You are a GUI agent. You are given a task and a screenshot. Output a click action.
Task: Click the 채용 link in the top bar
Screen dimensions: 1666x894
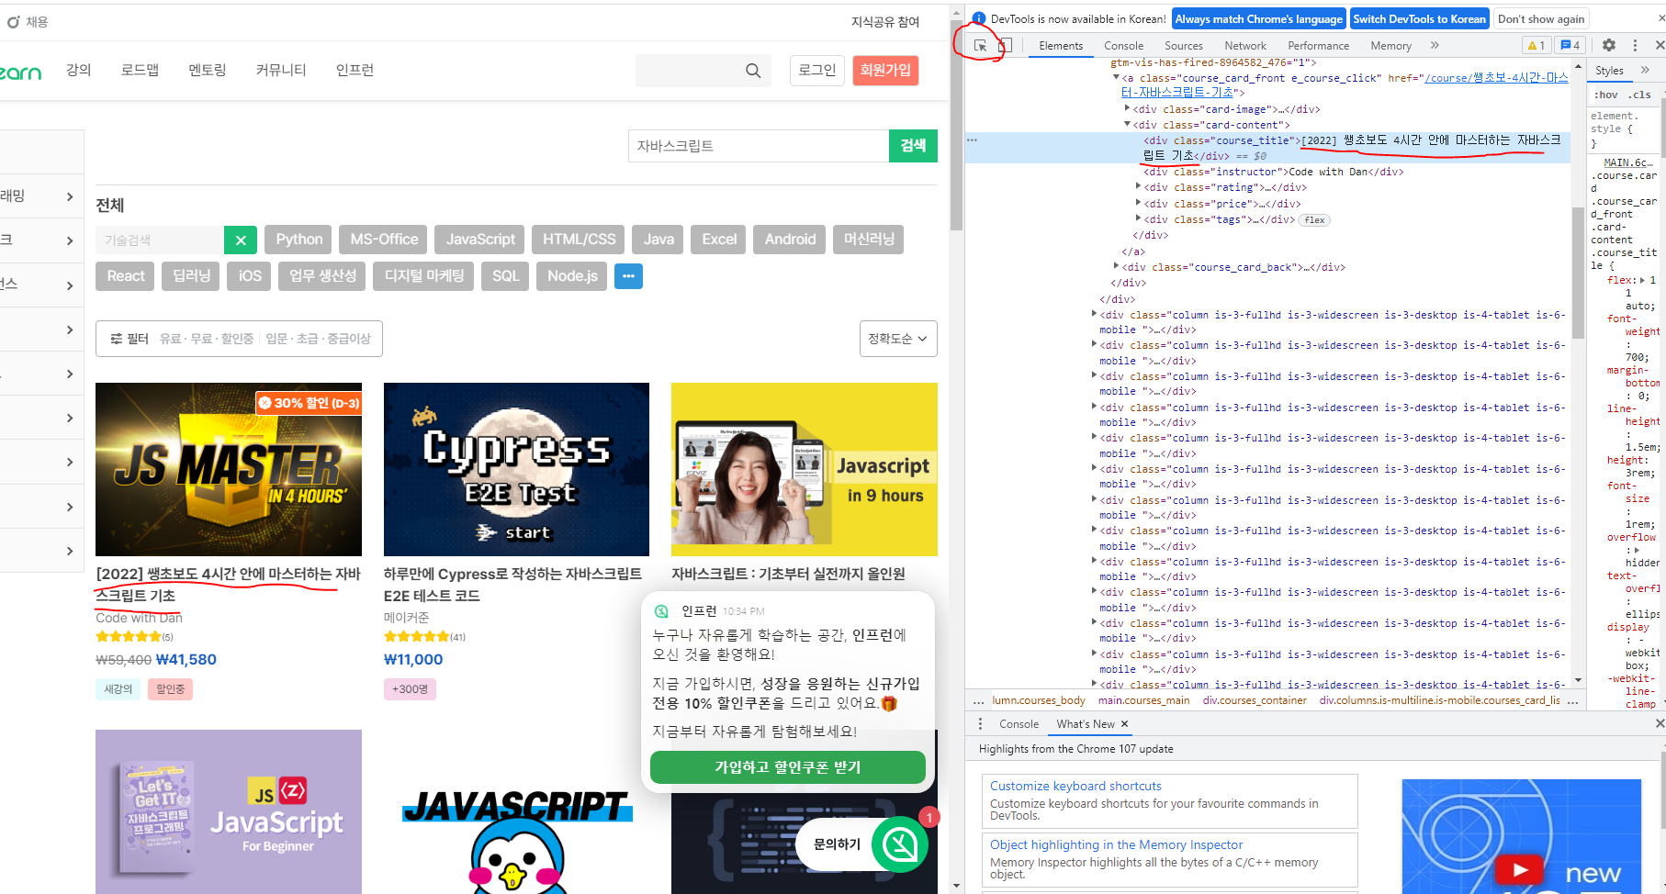[x=37, y=22]
